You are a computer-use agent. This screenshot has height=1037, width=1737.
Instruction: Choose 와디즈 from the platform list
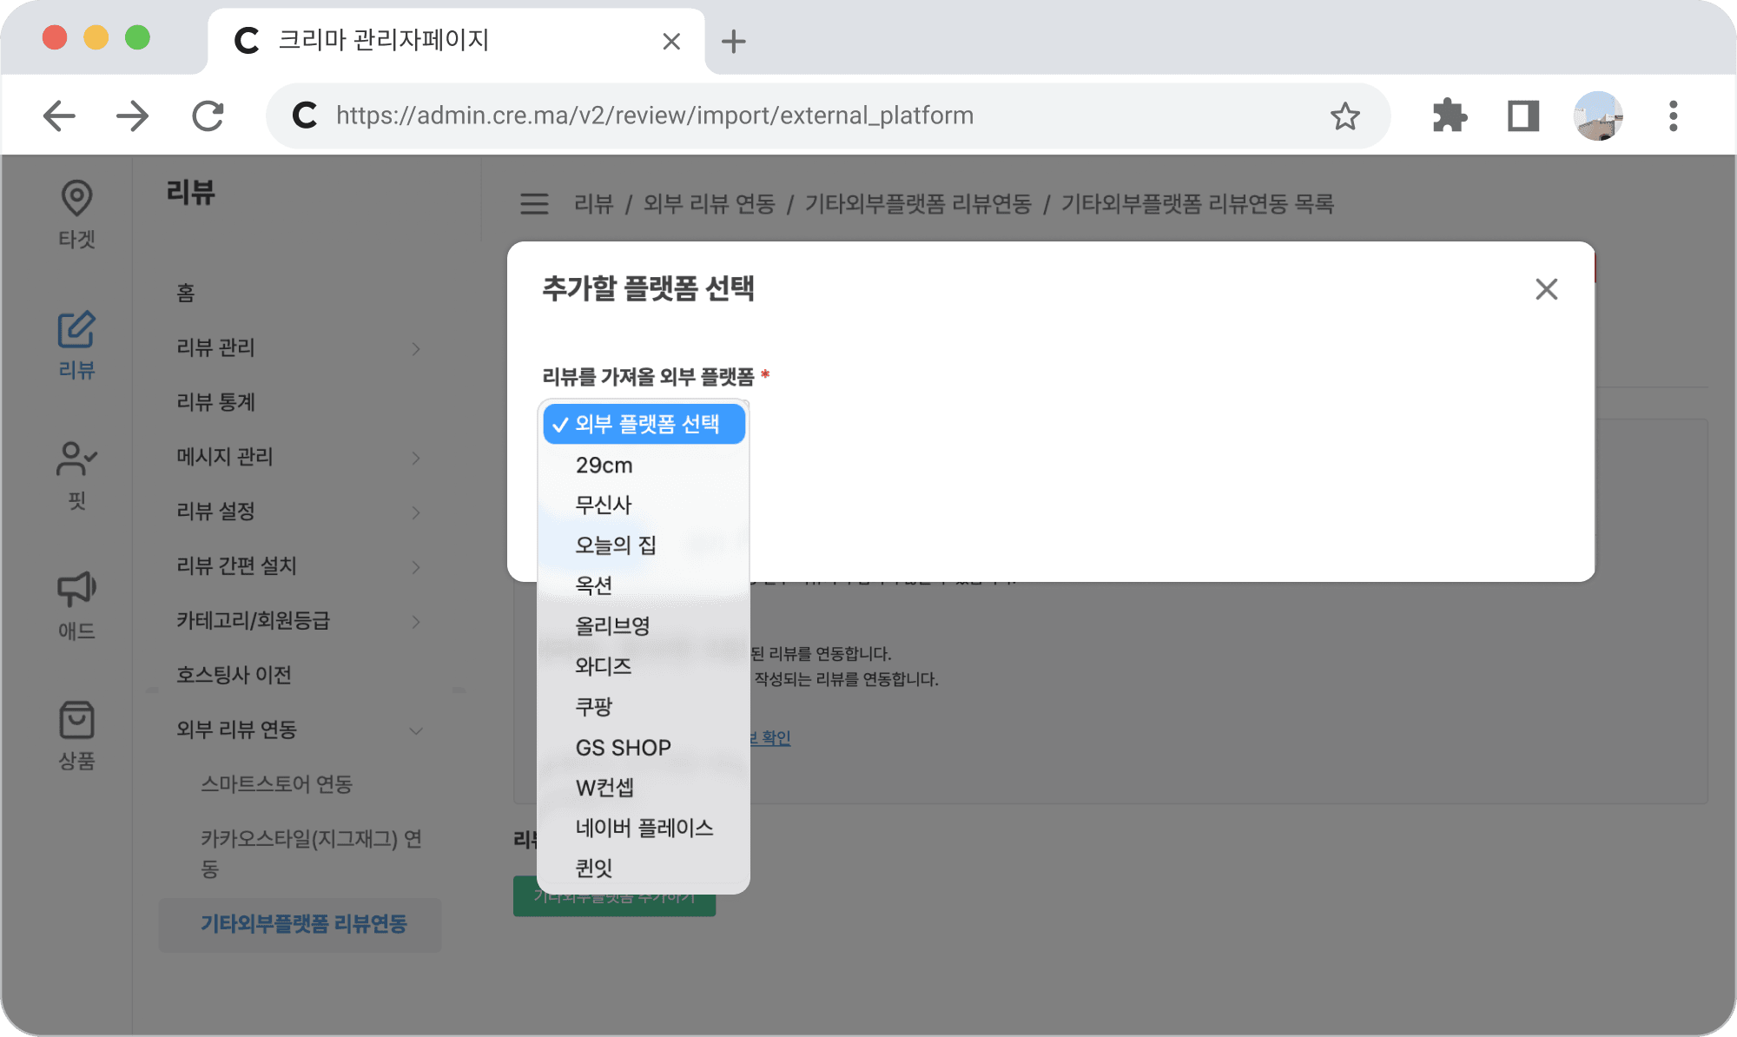[x=644, y=666]
